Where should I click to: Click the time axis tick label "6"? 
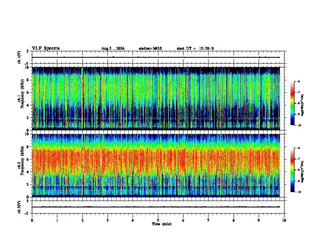click(183, 220)
